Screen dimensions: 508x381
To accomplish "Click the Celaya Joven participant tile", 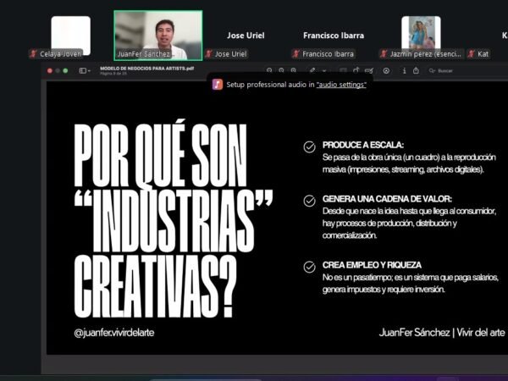I will pyautogui.click(x=70, y=35).
